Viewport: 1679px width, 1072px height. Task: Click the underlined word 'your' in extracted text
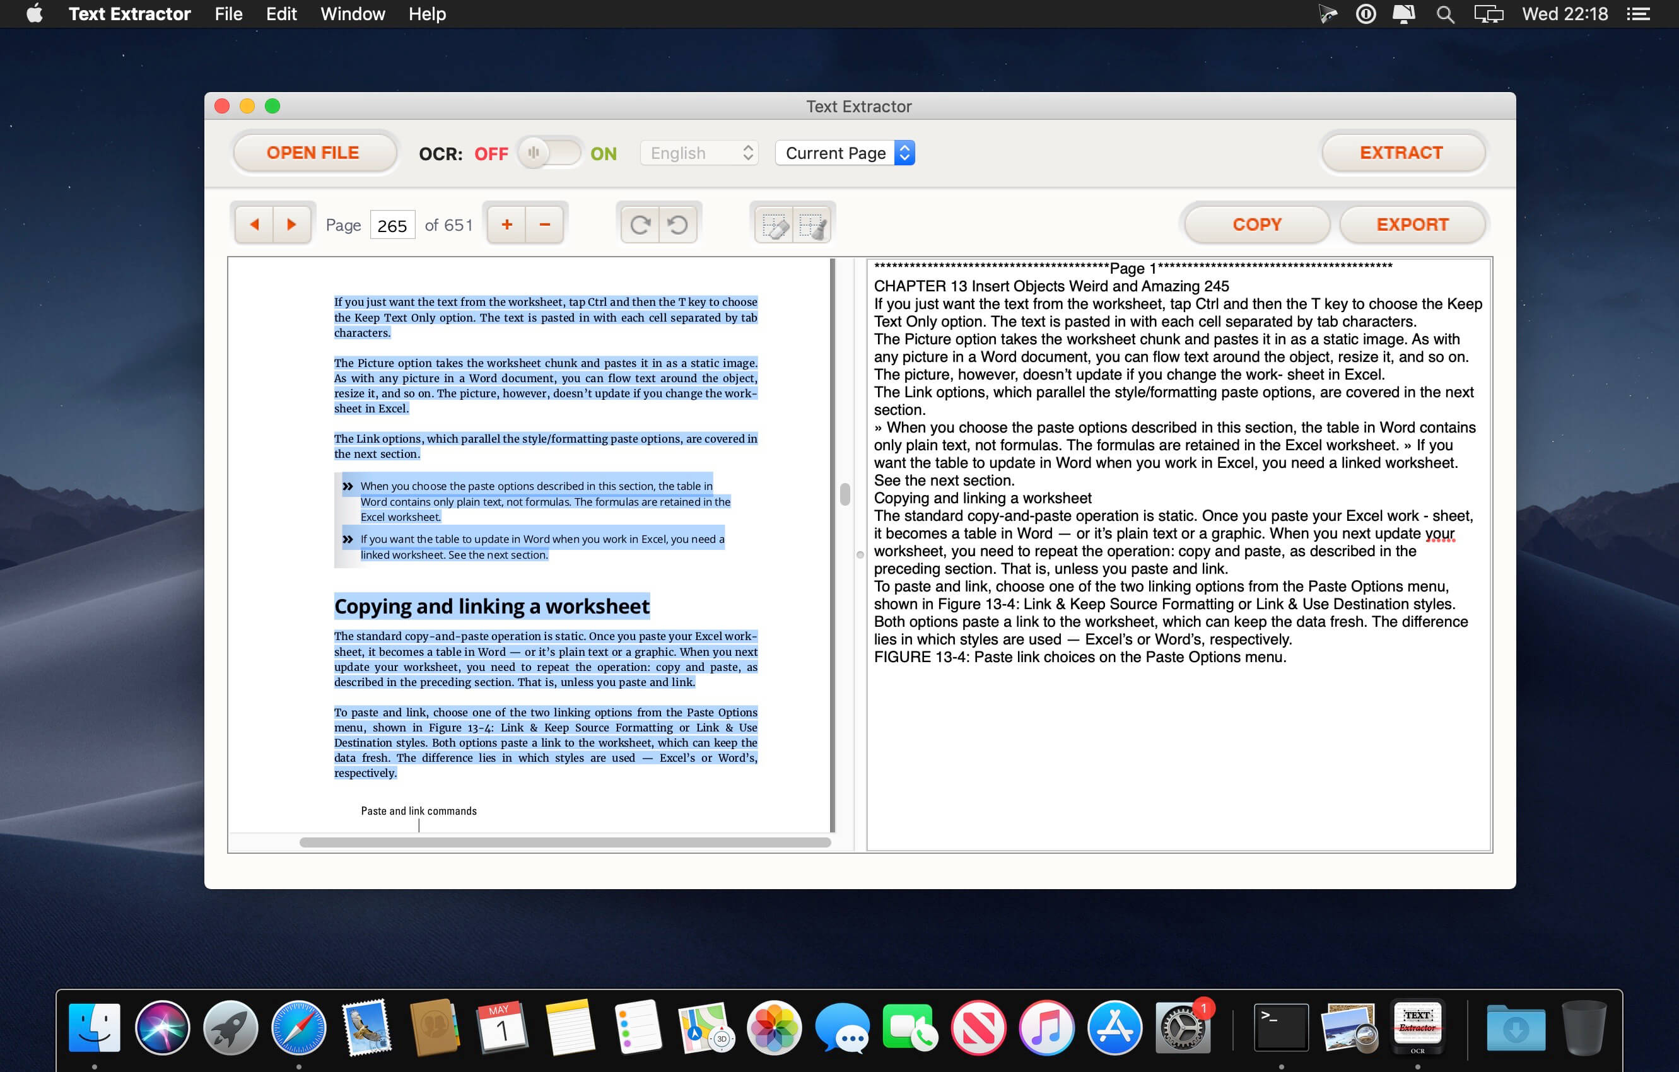(x=1439, y=533)
